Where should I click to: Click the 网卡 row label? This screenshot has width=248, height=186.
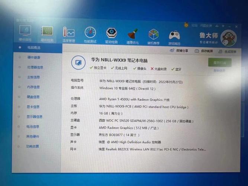click(x=73, y=149)
